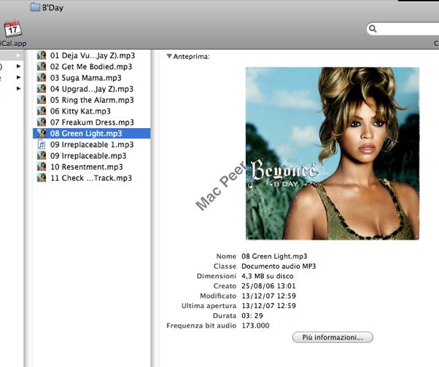
Task: Select file name 01 Deja Vu...Jay Z).mp3
Action: pos(93,55)
